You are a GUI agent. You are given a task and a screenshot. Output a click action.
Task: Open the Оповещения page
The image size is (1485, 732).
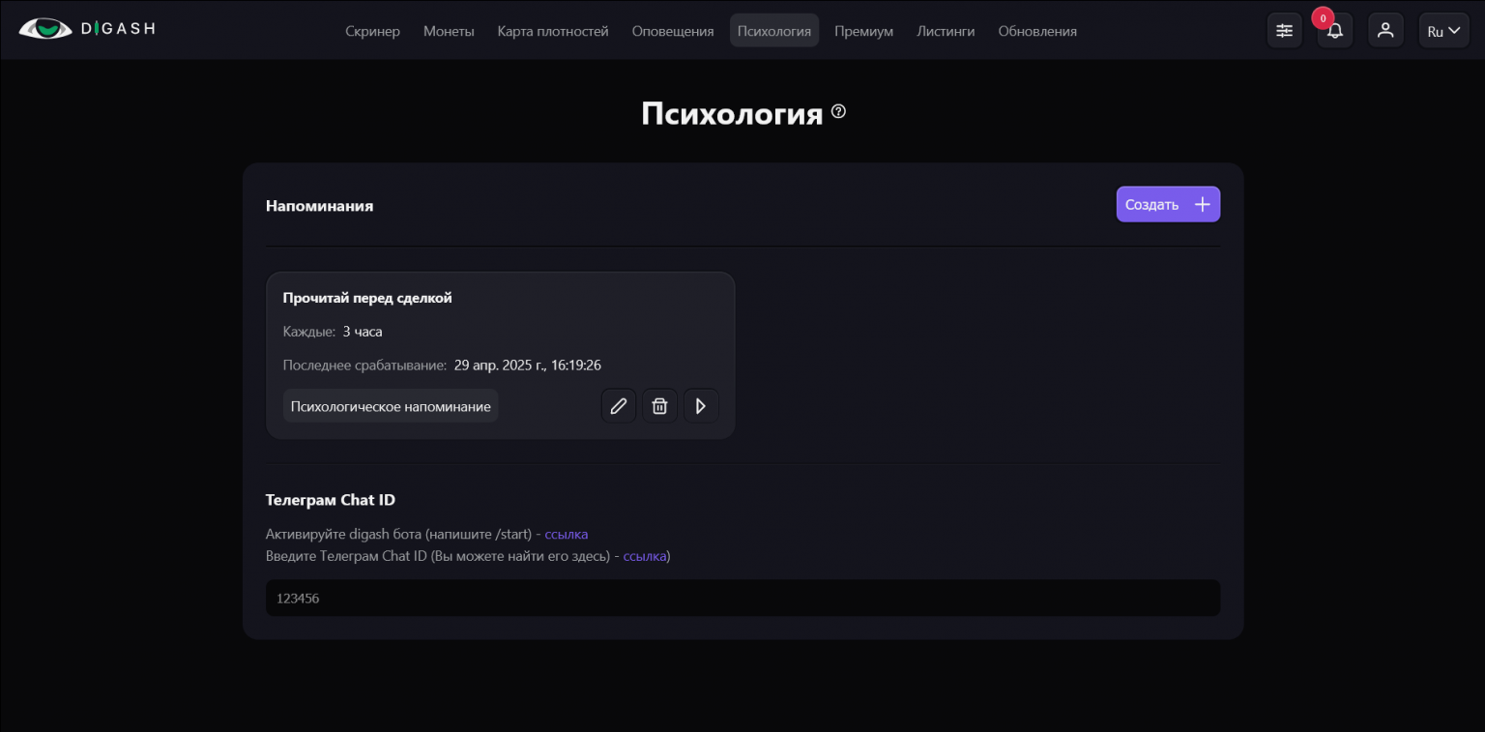672,31
